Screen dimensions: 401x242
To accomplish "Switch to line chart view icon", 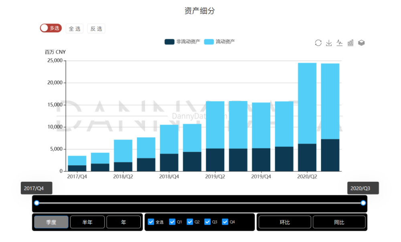I will click(x=340, y=43).
